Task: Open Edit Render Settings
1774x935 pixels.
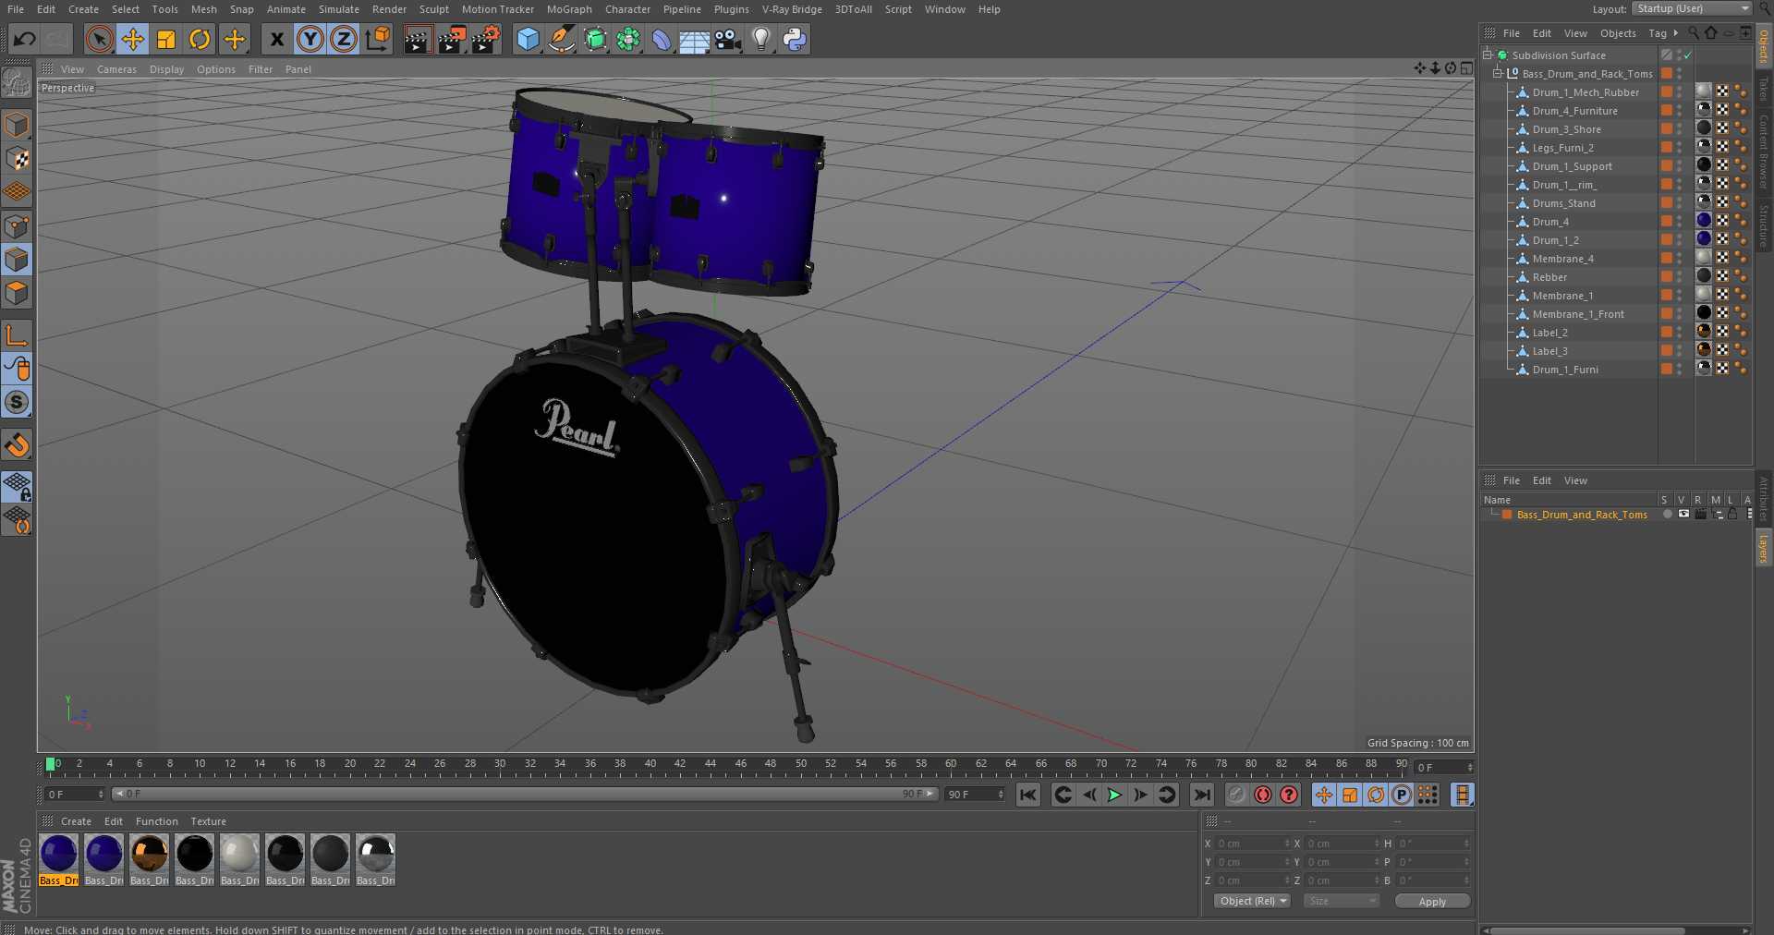Action: [x=486, y=39]
